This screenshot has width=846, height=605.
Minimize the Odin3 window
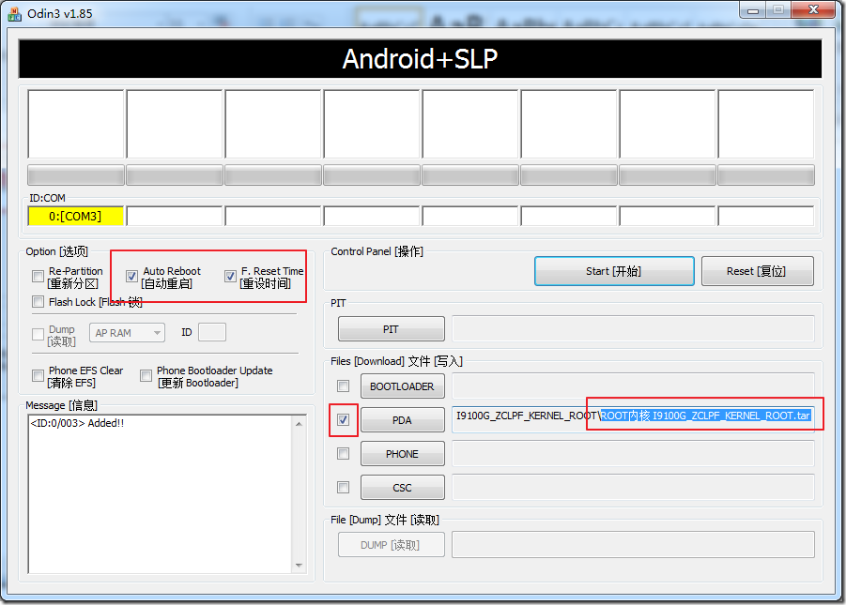coord(753,9)
